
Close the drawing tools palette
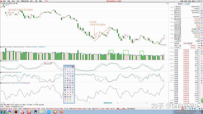point(73,66)
